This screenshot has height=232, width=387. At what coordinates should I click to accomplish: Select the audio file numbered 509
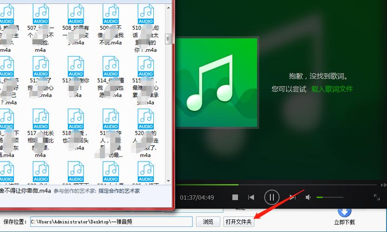click(111, 25)
